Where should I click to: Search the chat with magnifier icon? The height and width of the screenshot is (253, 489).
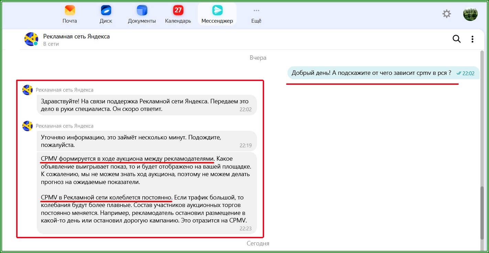coord(456,39)
